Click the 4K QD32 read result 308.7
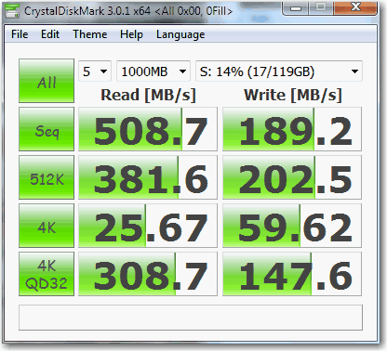The width and height of the screenshot is (387, 351). (148, 274)
